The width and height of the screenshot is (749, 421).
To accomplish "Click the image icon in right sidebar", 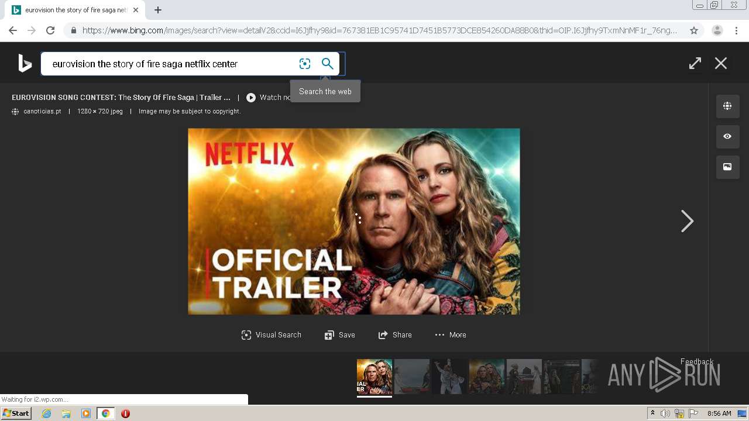I will click(727, 167).
